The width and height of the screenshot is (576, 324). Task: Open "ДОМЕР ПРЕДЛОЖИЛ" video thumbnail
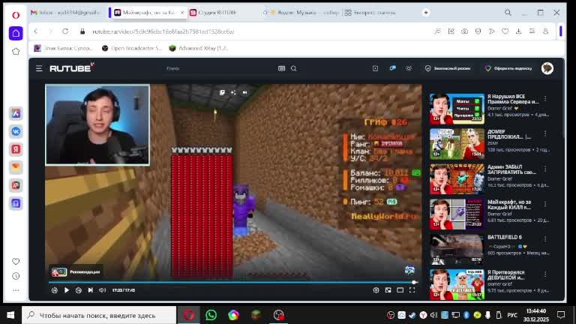pyautogui.click(x=457, y=144)
